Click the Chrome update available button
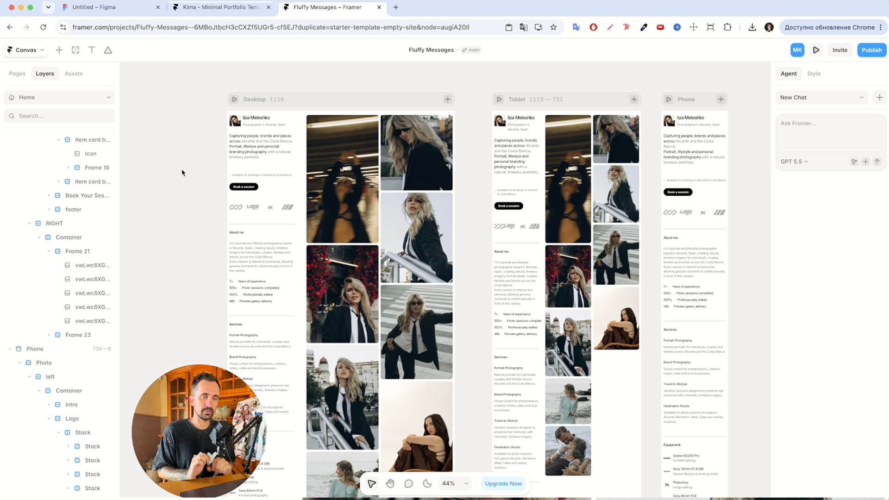The image size is (889, 500). coord(833,27)
